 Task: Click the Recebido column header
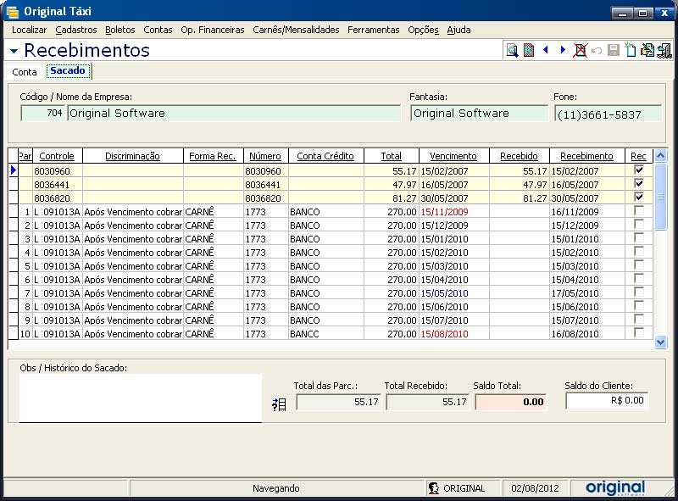519,156
